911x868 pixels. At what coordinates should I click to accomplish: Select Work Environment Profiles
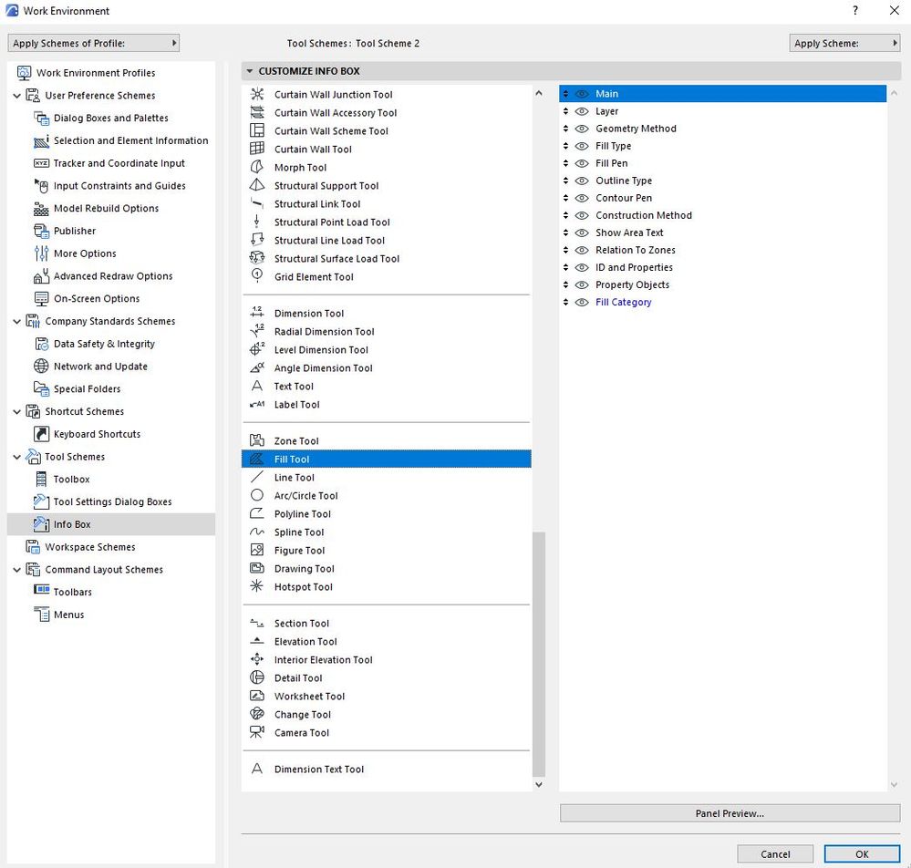click(95, 73)
